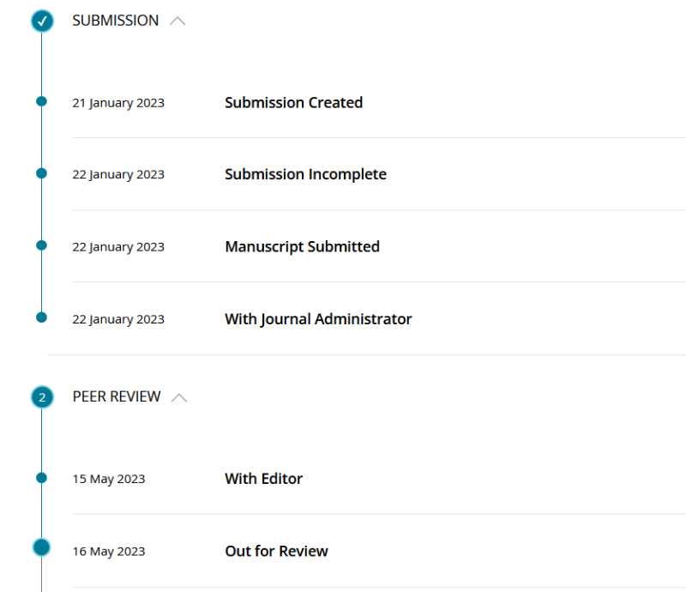The height and width of the screenshot is (592, 686).
Task: Click the Peer Review stage number 2 icon
Action: 42,397
